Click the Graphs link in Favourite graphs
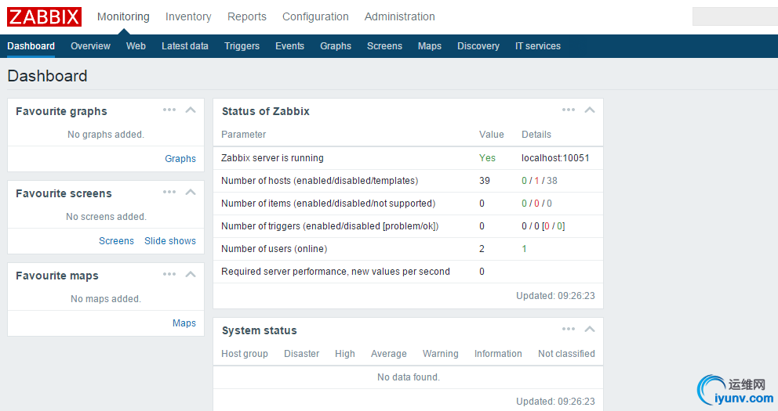The height and width of the screenshot is (411, 778). [x=180, y=158]
